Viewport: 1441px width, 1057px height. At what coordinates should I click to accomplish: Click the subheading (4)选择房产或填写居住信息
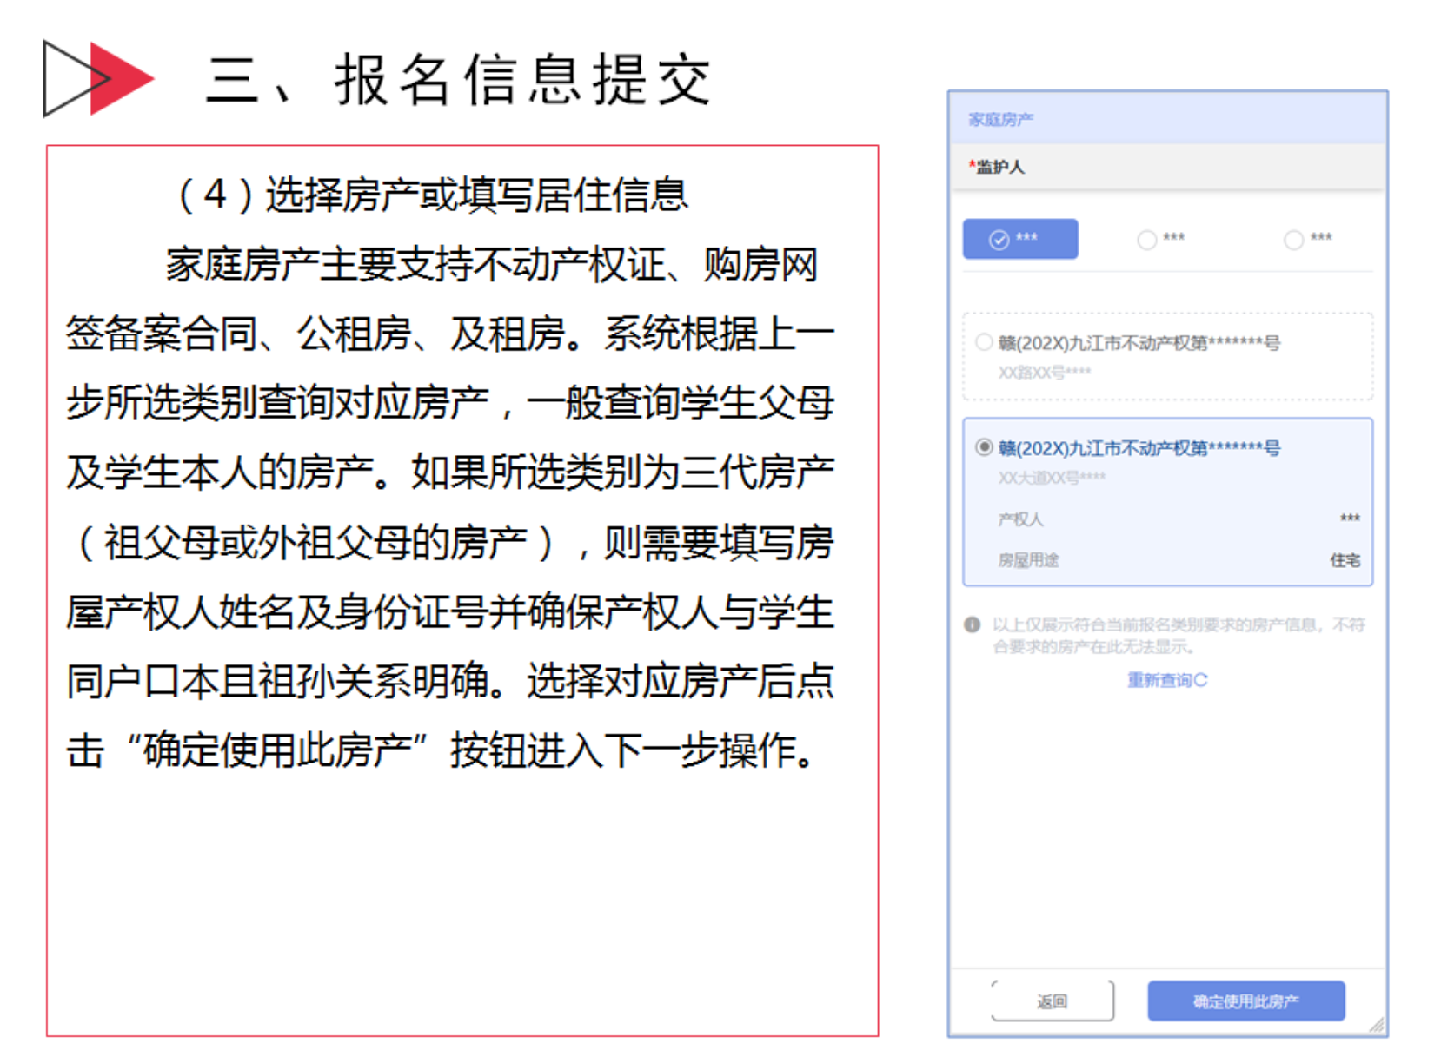click(432, 195)
